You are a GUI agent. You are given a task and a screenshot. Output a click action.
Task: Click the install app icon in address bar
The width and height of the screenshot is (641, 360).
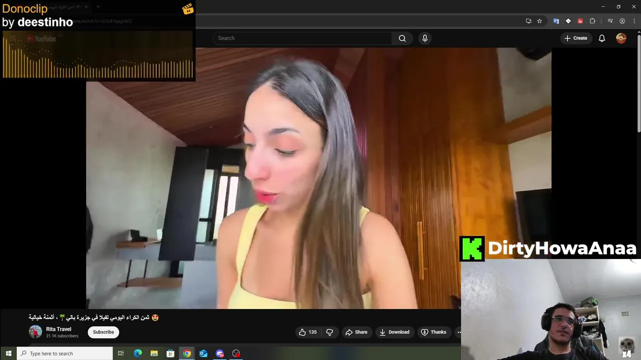tap(528, 21)
